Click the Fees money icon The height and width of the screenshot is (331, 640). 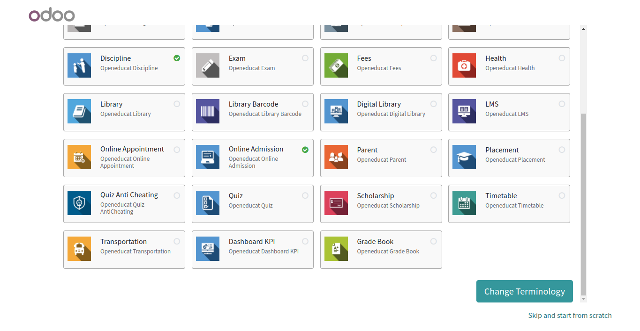[x=336, y=65]
